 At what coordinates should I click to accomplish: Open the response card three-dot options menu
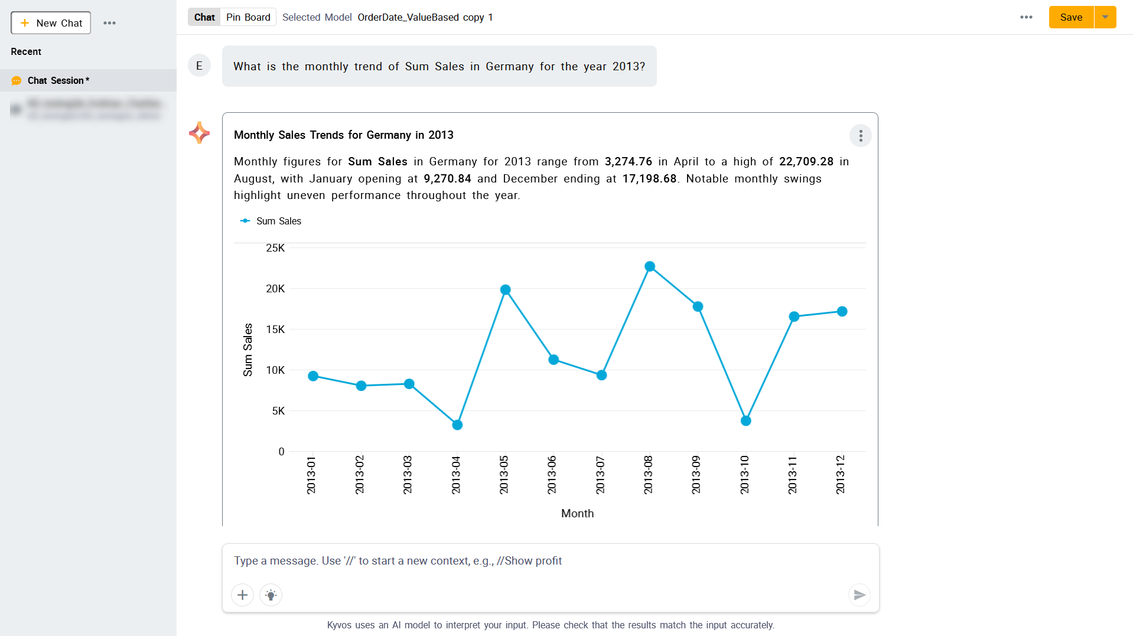pyautogui.click(x=860, y=136)
